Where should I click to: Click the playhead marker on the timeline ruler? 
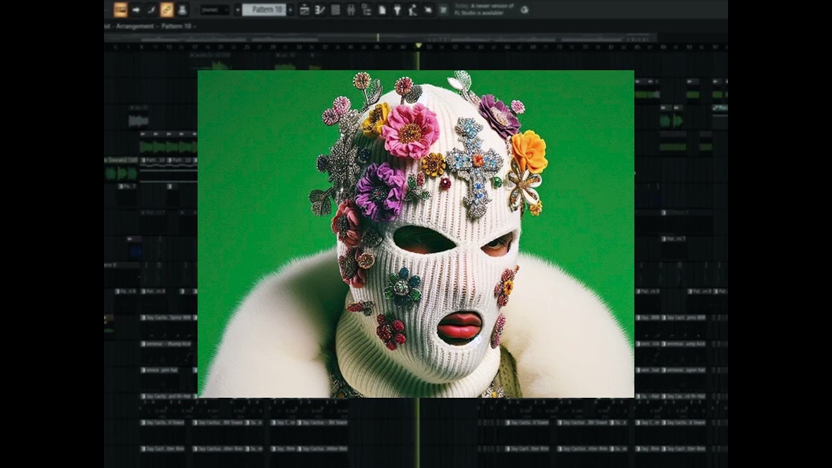coord(418,46)
